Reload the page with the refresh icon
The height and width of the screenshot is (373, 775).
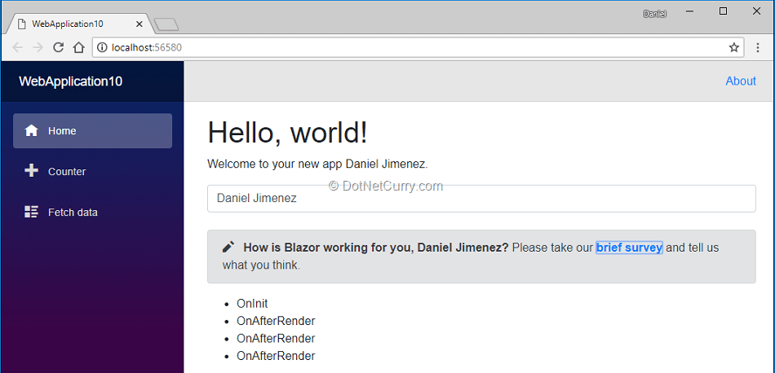tap(58, 47)
